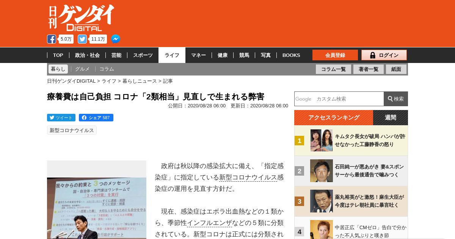Open the 紙面 button
This screenshot has height=239, width=455.
(x=396, y=69)
